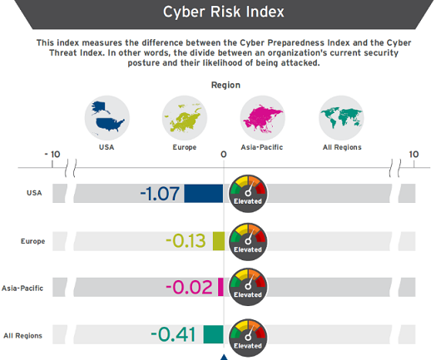Click the All Regions world map icon
441x360 pixels.
(x=341, y=118)
